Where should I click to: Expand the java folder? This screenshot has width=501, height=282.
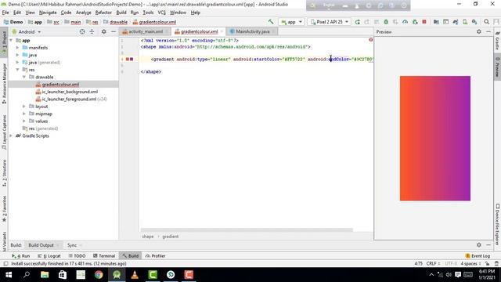click(x=17, y=55)
